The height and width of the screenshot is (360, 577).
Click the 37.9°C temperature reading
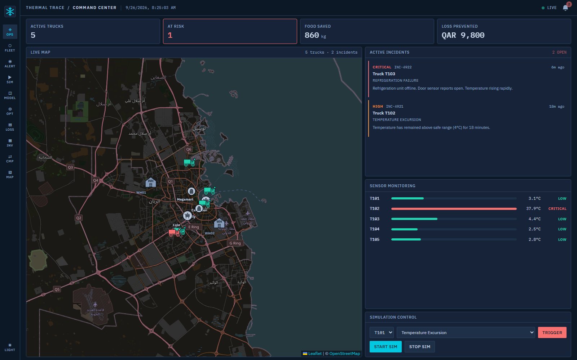[x=533, y=209]
